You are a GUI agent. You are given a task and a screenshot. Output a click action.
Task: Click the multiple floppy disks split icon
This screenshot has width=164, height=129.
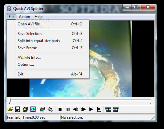pyautogui.click(x=25, y=109)
